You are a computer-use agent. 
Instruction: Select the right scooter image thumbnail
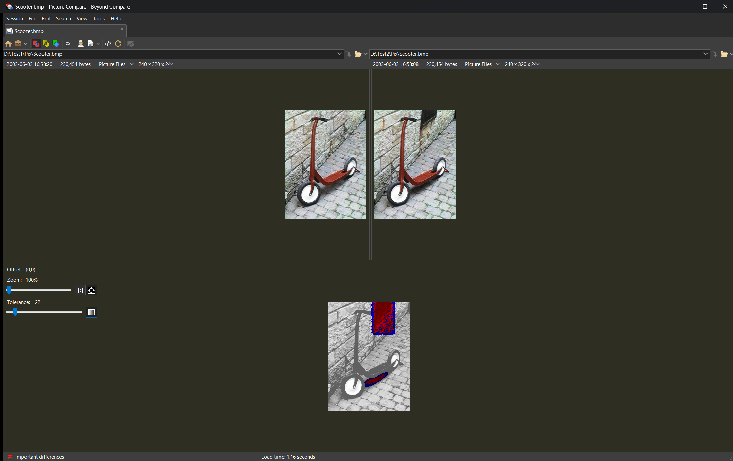(x=415, y=164)
